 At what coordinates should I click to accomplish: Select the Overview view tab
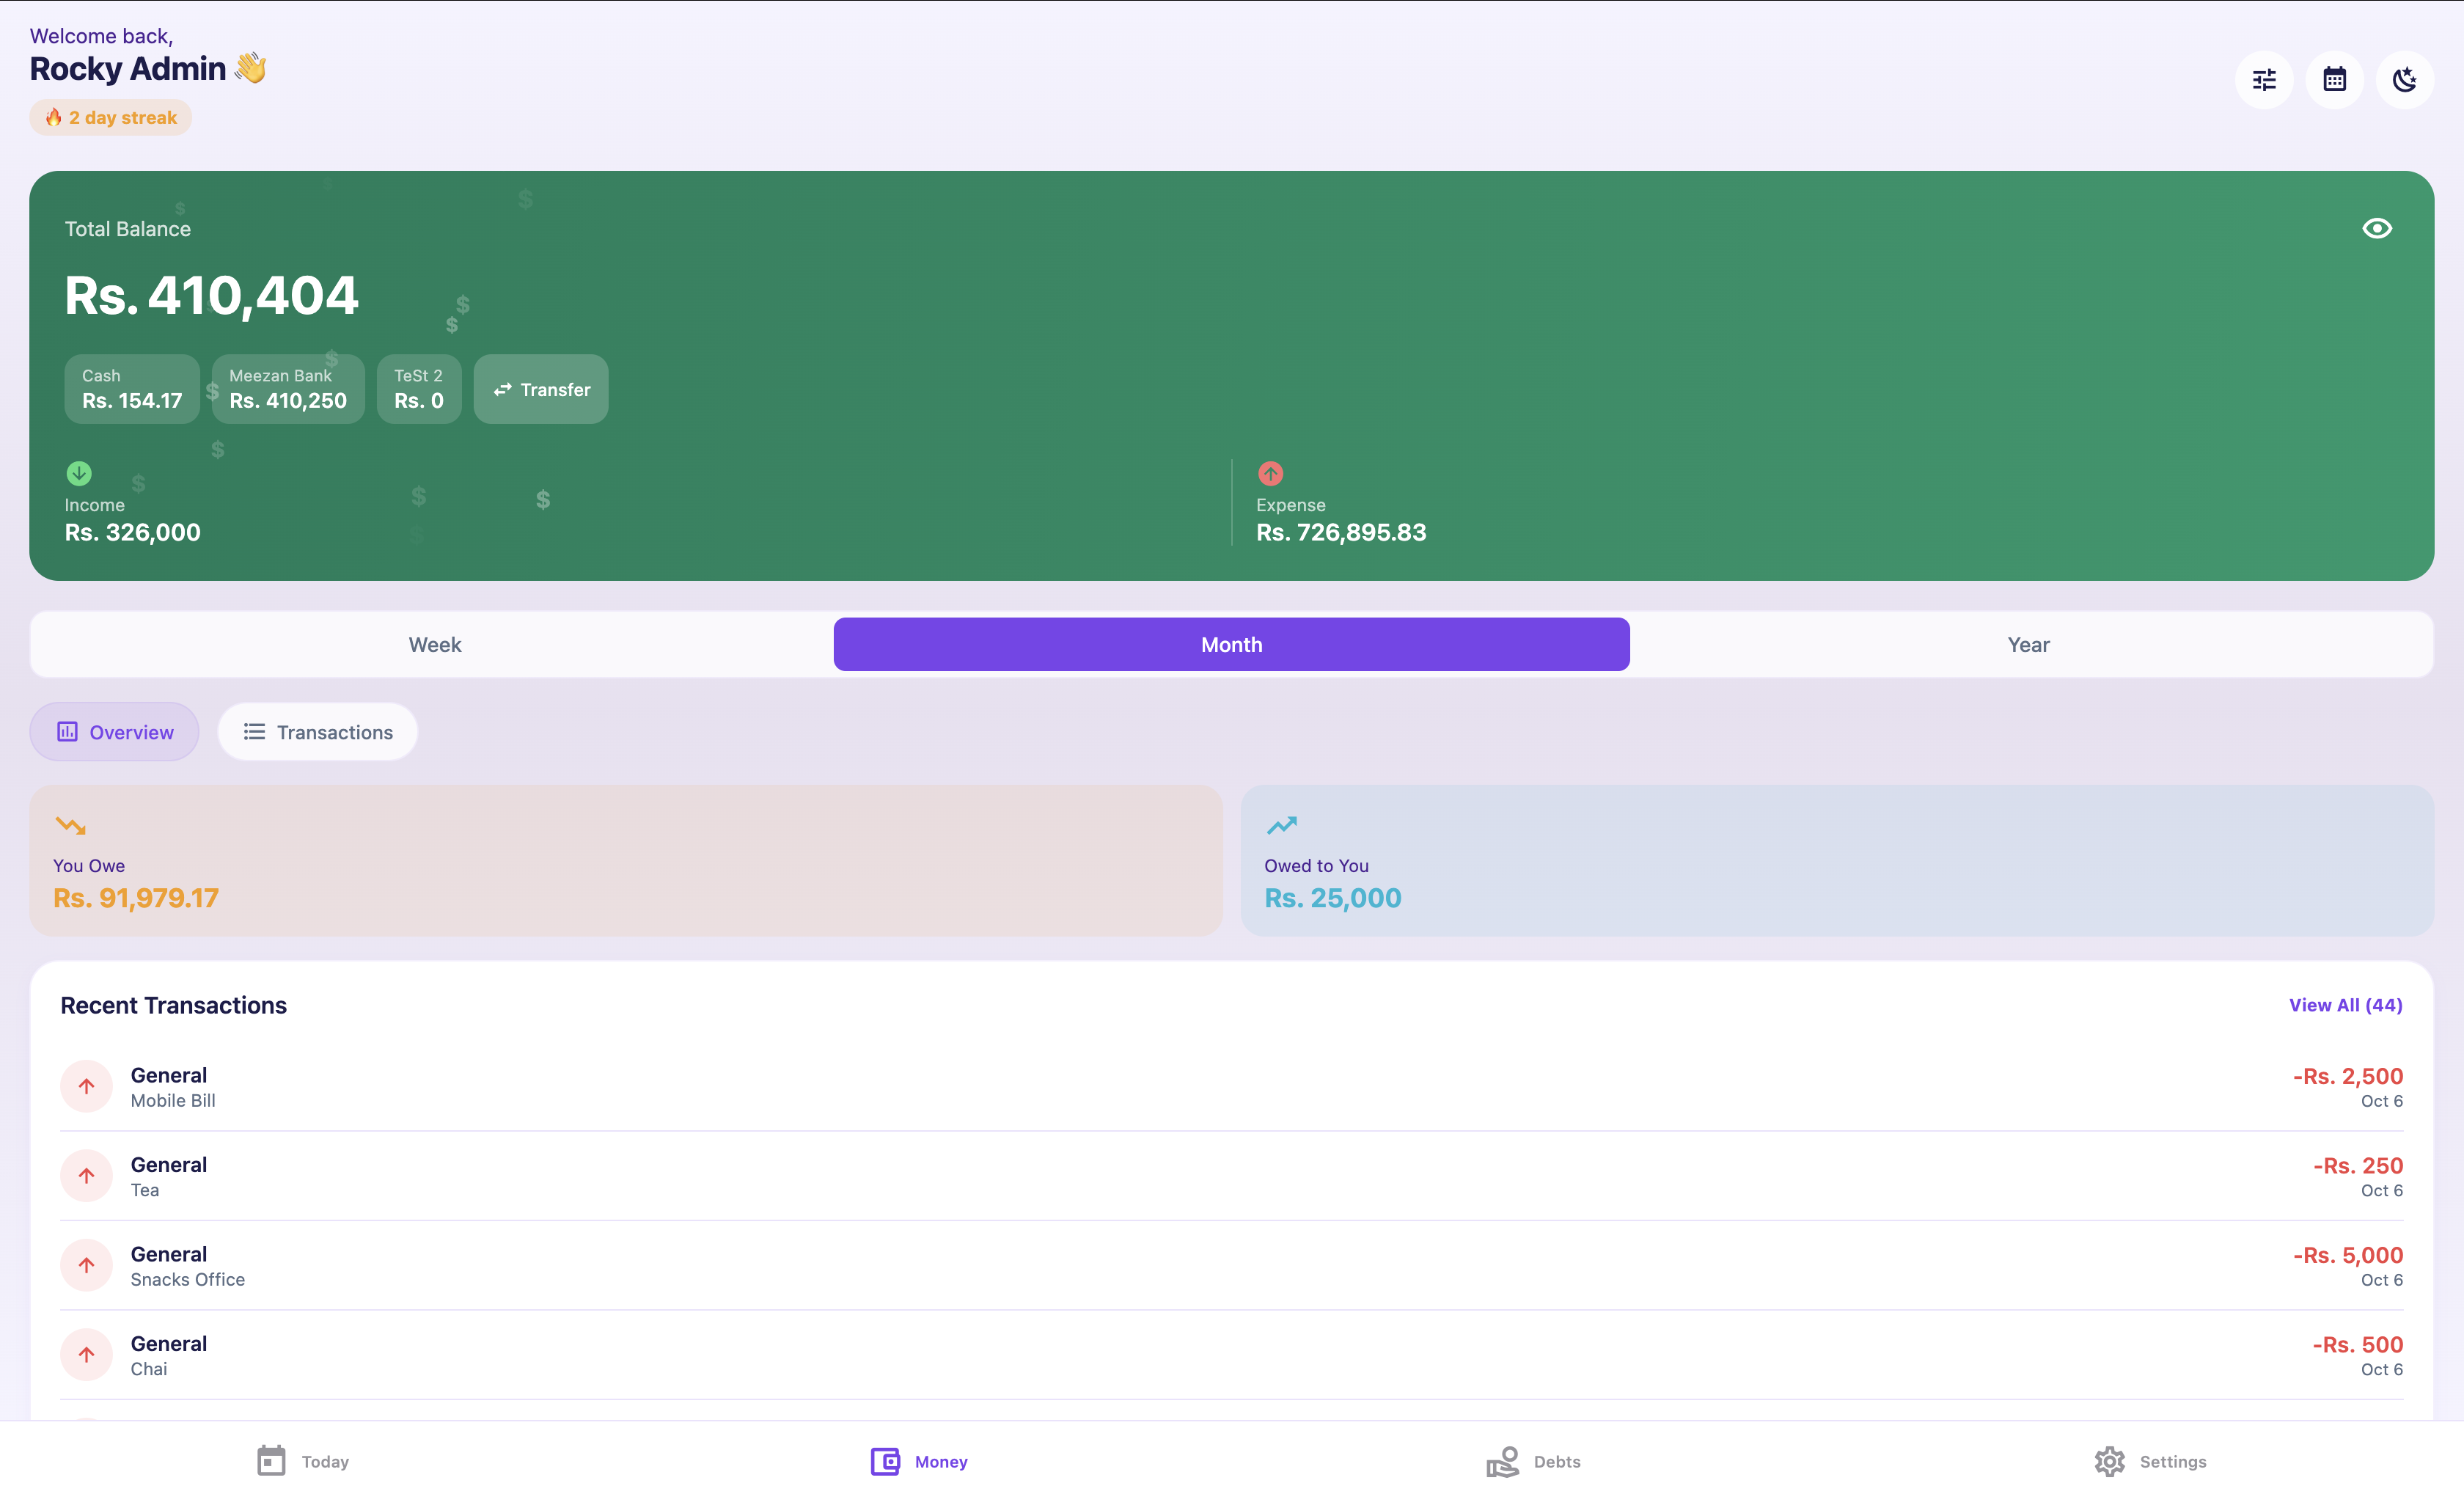114,732
